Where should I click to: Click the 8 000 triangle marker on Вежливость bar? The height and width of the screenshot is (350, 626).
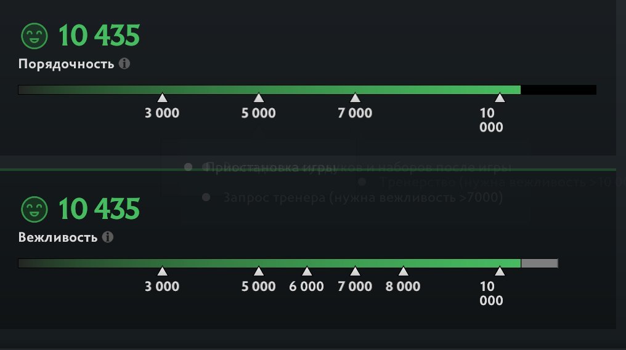[x=403, y=271]
